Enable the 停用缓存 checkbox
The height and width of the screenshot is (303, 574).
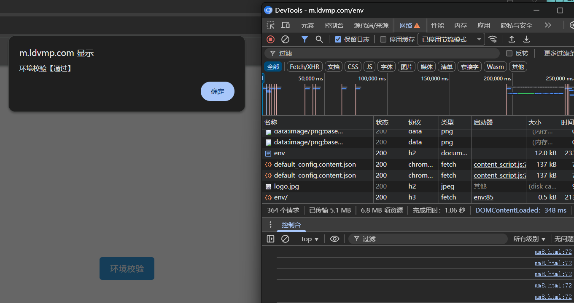[383, 40]
